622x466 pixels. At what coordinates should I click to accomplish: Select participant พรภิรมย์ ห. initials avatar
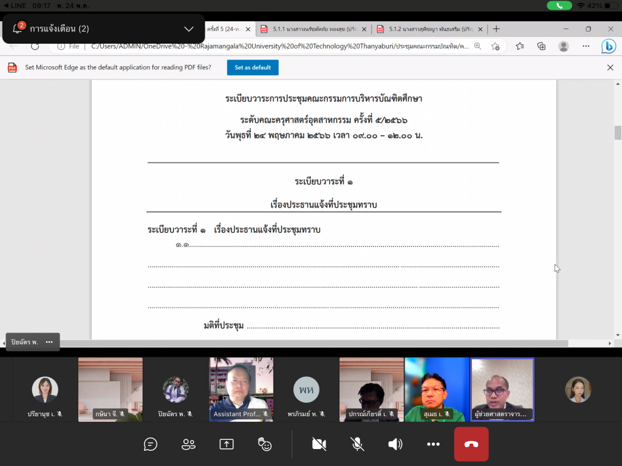[x=306, y=390]
